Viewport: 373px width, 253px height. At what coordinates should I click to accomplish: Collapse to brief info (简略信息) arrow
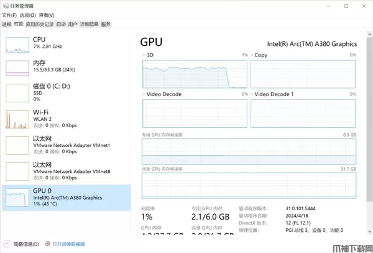[x=7, y=244]
